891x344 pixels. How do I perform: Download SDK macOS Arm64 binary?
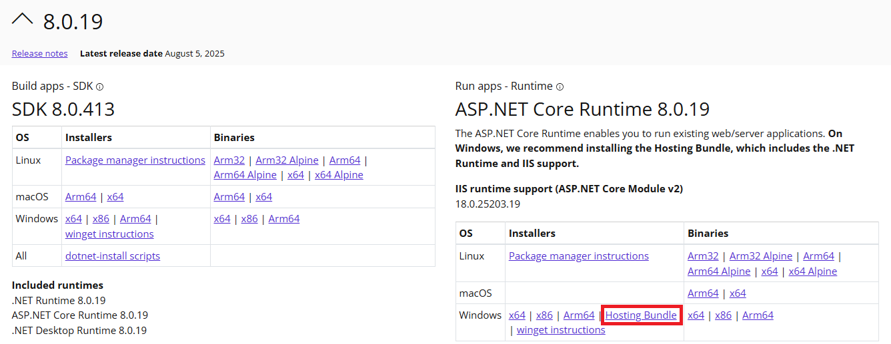(229, 197)
